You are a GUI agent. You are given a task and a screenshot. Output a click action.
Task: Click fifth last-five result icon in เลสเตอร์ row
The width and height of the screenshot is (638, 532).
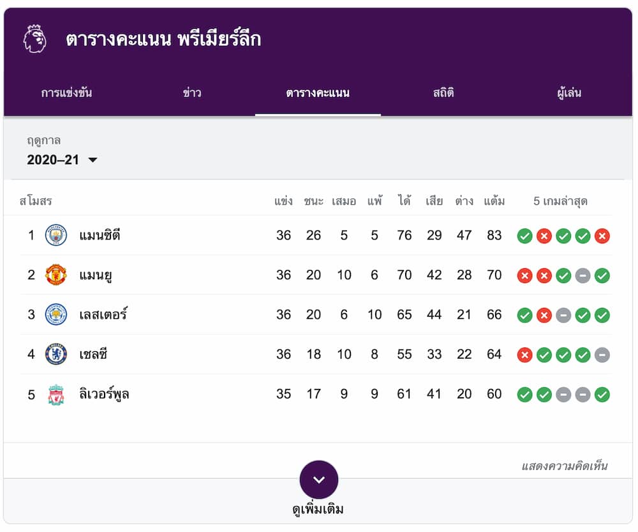point(602,315)
